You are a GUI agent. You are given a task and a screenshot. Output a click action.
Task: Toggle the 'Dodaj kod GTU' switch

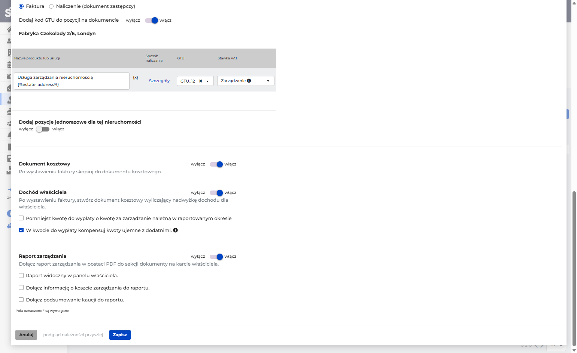152,20
